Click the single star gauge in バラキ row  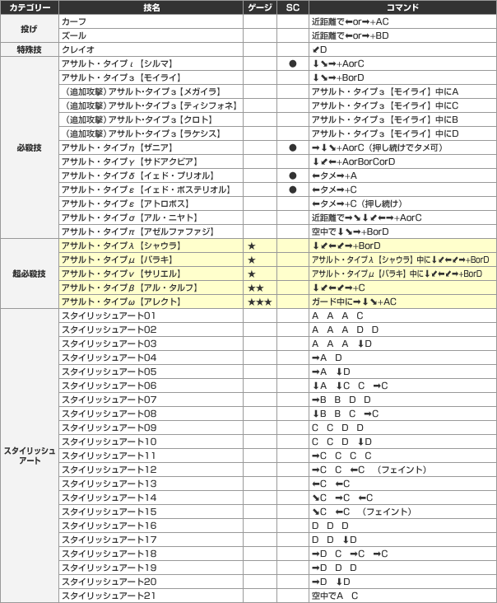pos(252,259)
